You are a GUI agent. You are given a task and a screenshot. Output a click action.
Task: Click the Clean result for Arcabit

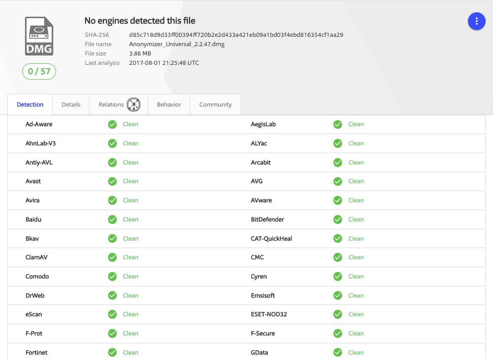(356, 163)
